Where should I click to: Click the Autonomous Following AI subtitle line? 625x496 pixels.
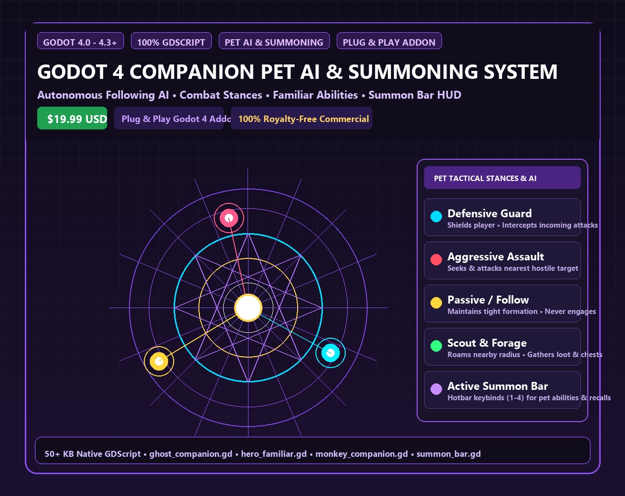pos(249,95)
